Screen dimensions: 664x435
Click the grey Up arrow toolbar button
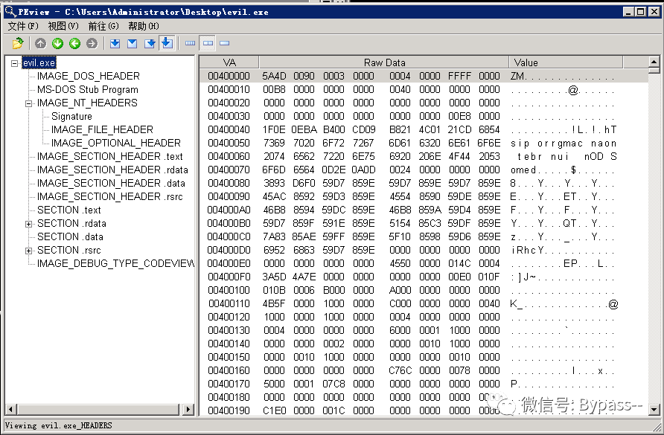(x=41, y=43)
